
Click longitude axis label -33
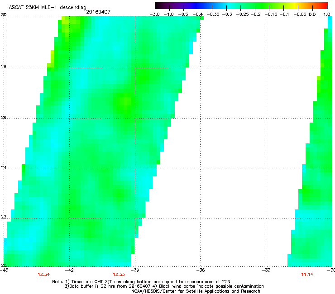[266, 270]
